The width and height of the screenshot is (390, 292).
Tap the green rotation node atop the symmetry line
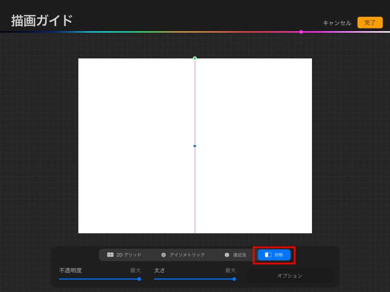pyautogui.click(x=195, y=58)
